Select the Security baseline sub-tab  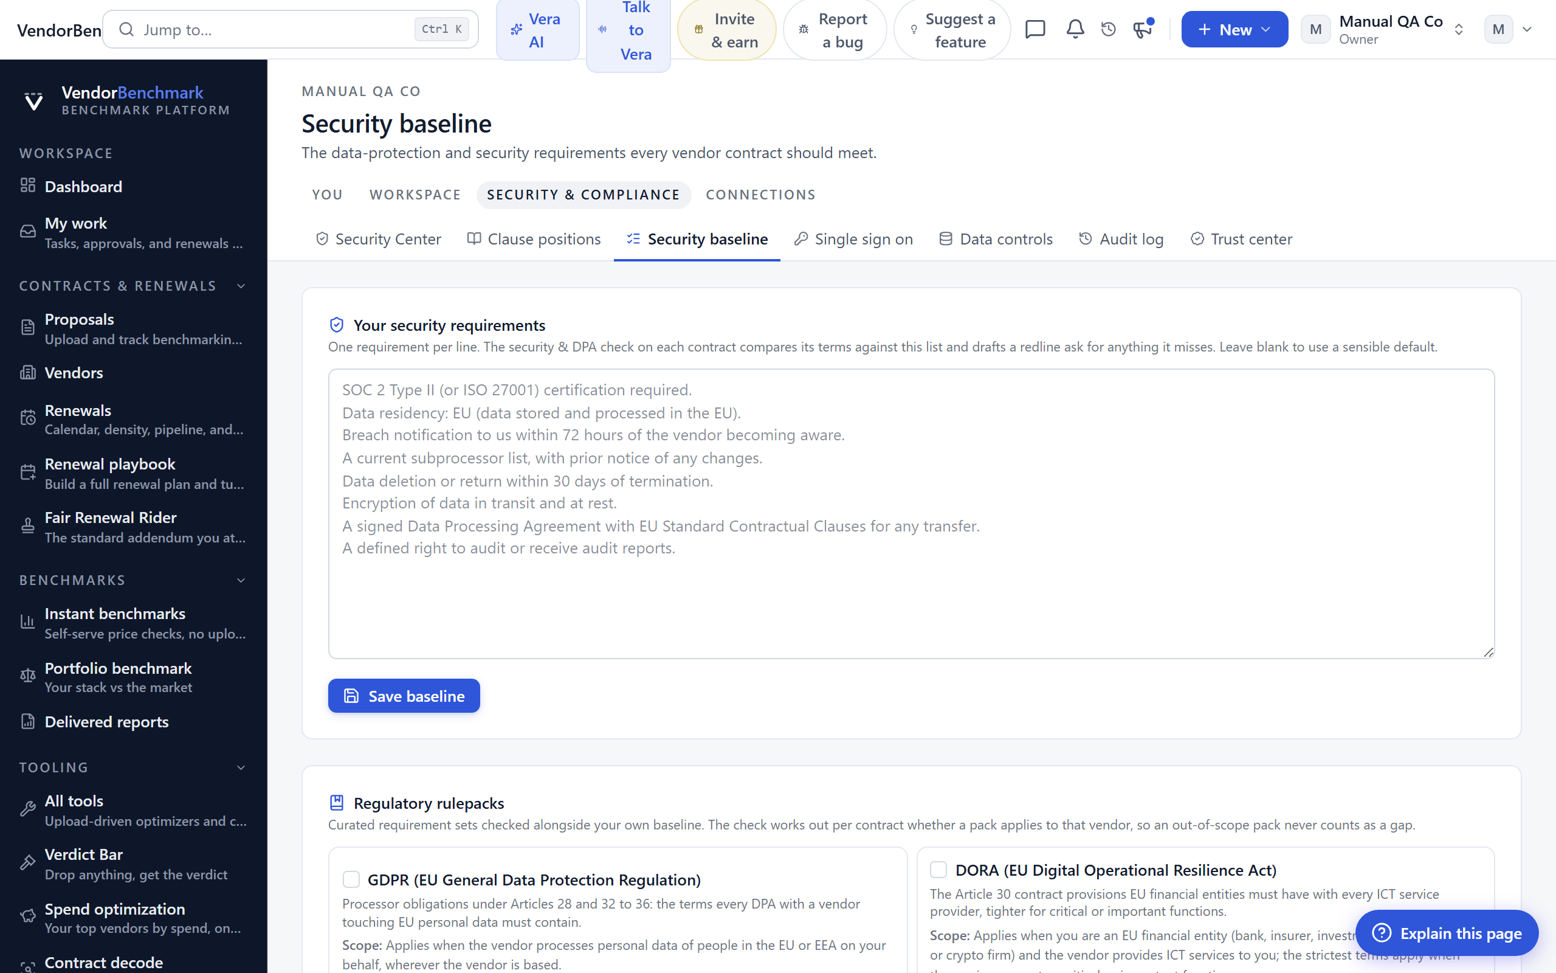point(697,239)
